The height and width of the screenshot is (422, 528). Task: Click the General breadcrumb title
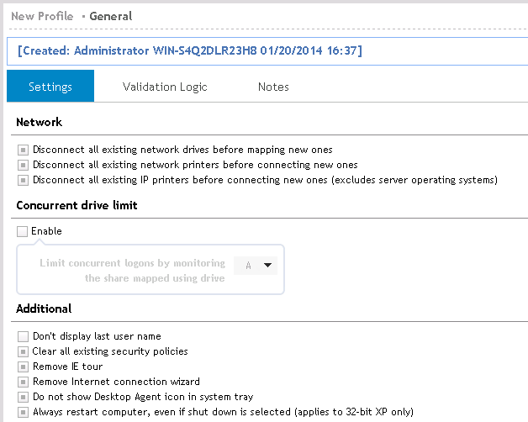111,16
